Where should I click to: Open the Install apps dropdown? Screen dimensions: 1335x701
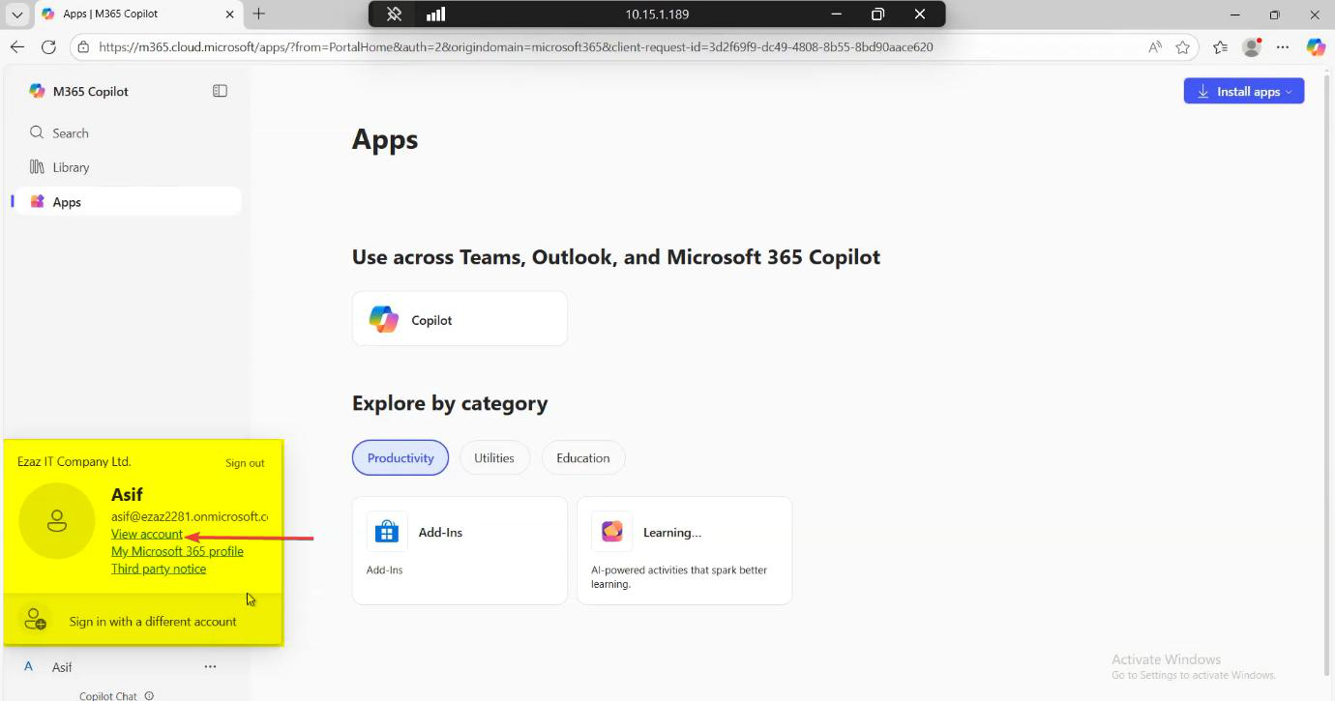coord(1244,91)
